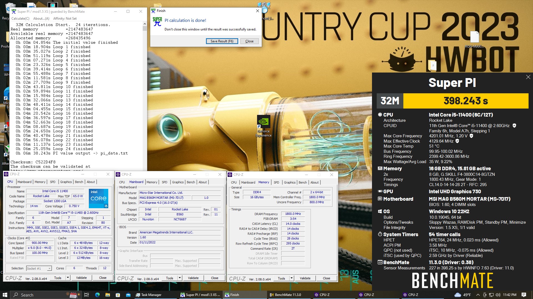Click CPUID verified shield in BenchMate
This screenshot has height=299, width=533.
(x=514, y=126)
